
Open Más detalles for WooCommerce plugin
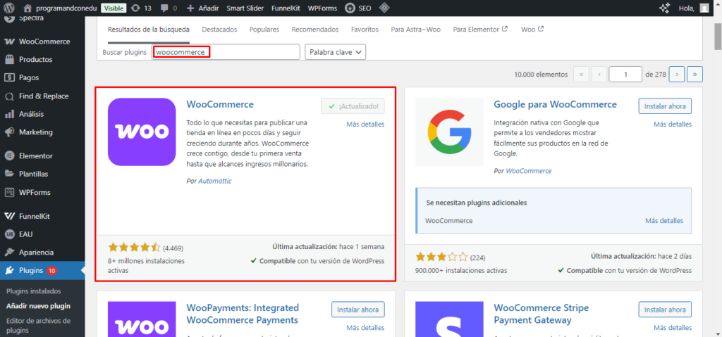coord(365,124)
